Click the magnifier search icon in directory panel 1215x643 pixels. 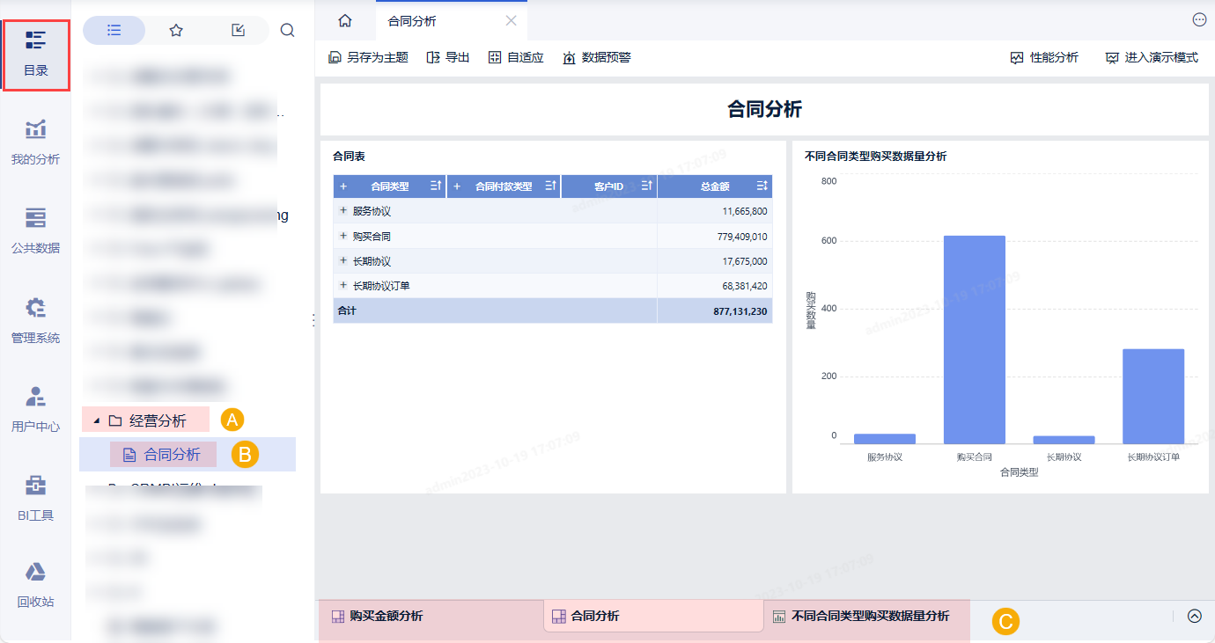(288, 30)
